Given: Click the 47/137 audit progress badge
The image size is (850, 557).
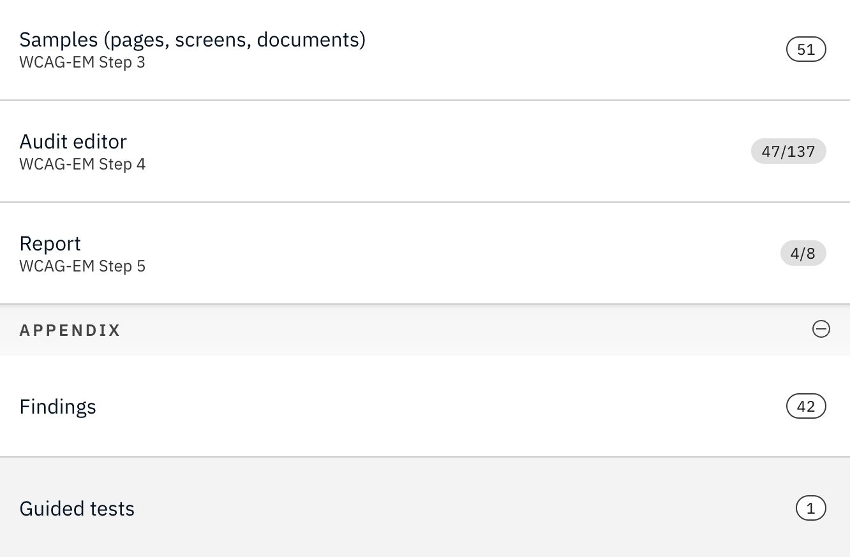Looking at the screenshot, I should 788,152.
